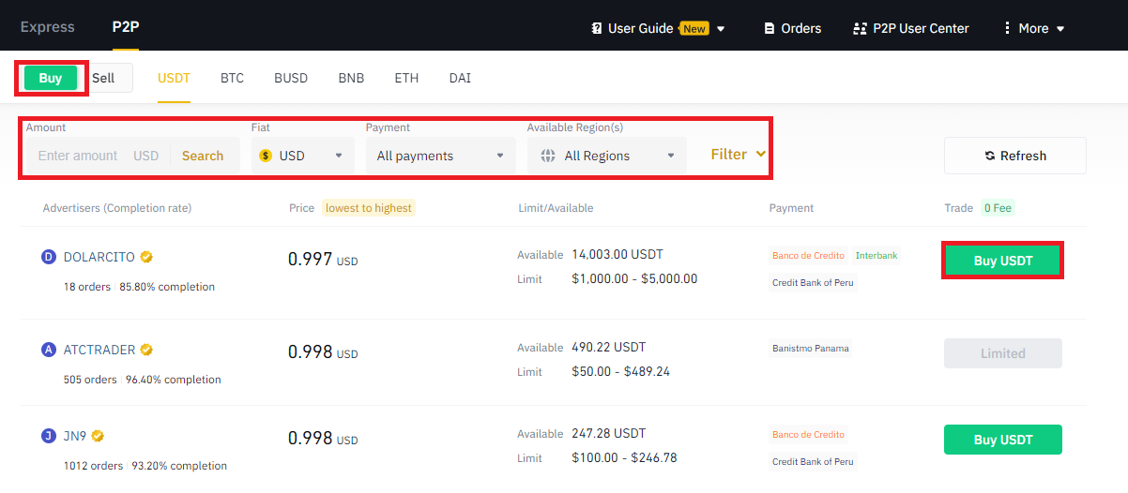Click JN9 avatar letter J
This screenshot has height=493, width=1128.
(x=50, y=436)
